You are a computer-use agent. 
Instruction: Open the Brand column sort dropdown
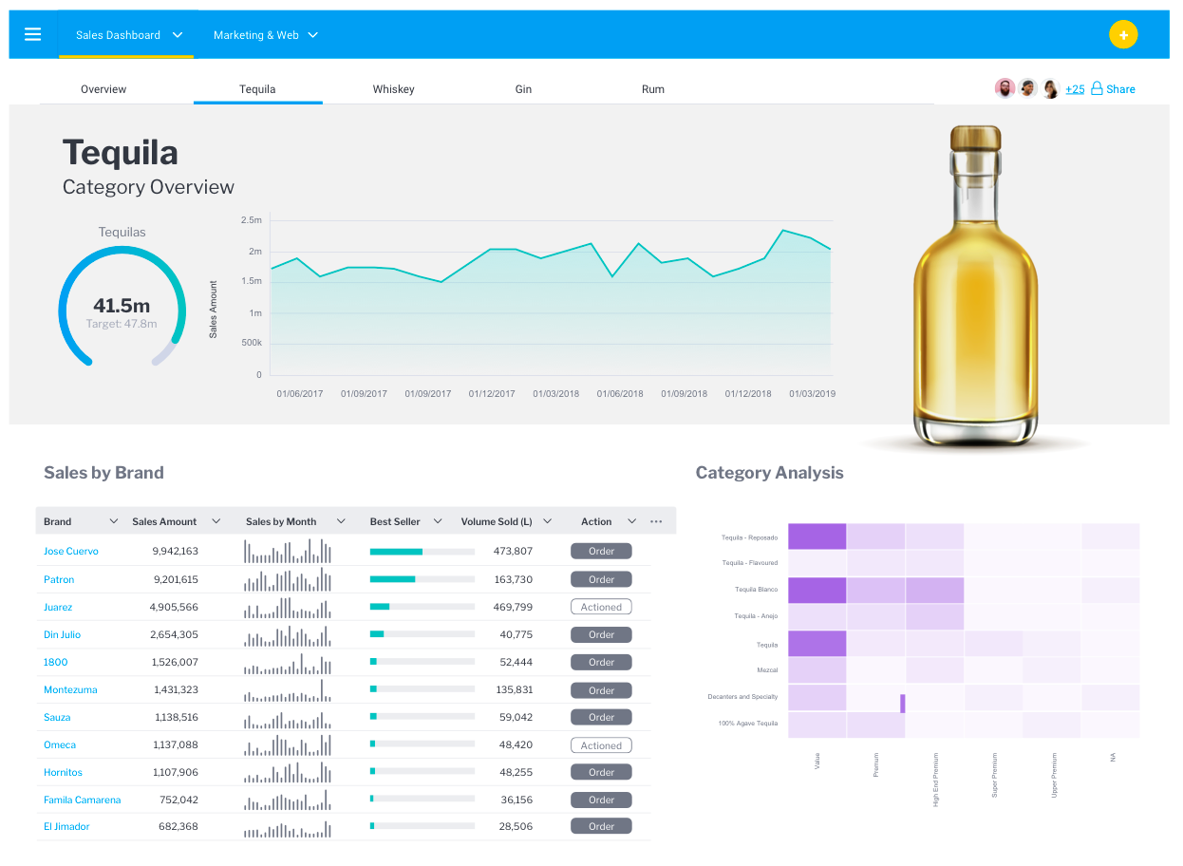click(114, 521)
